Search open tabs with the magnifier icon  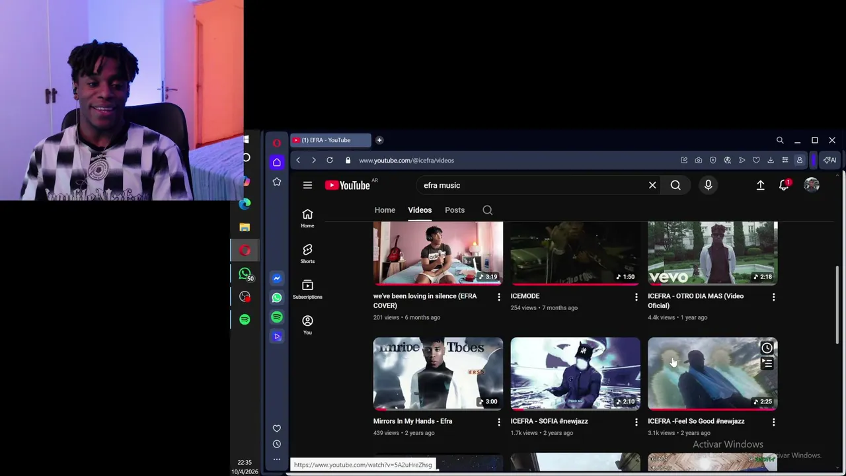click(x=780, y=140)
